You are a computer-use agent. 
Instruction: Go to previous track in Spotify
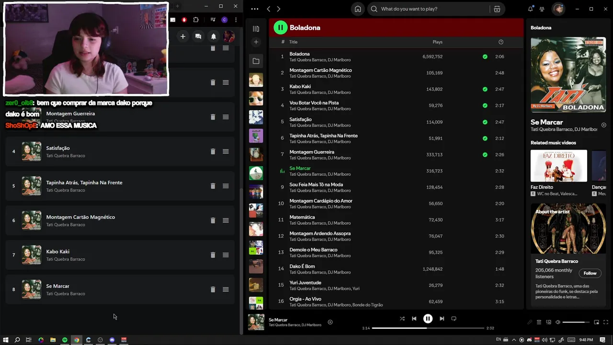pyautogui.click(x=414, y=318)
